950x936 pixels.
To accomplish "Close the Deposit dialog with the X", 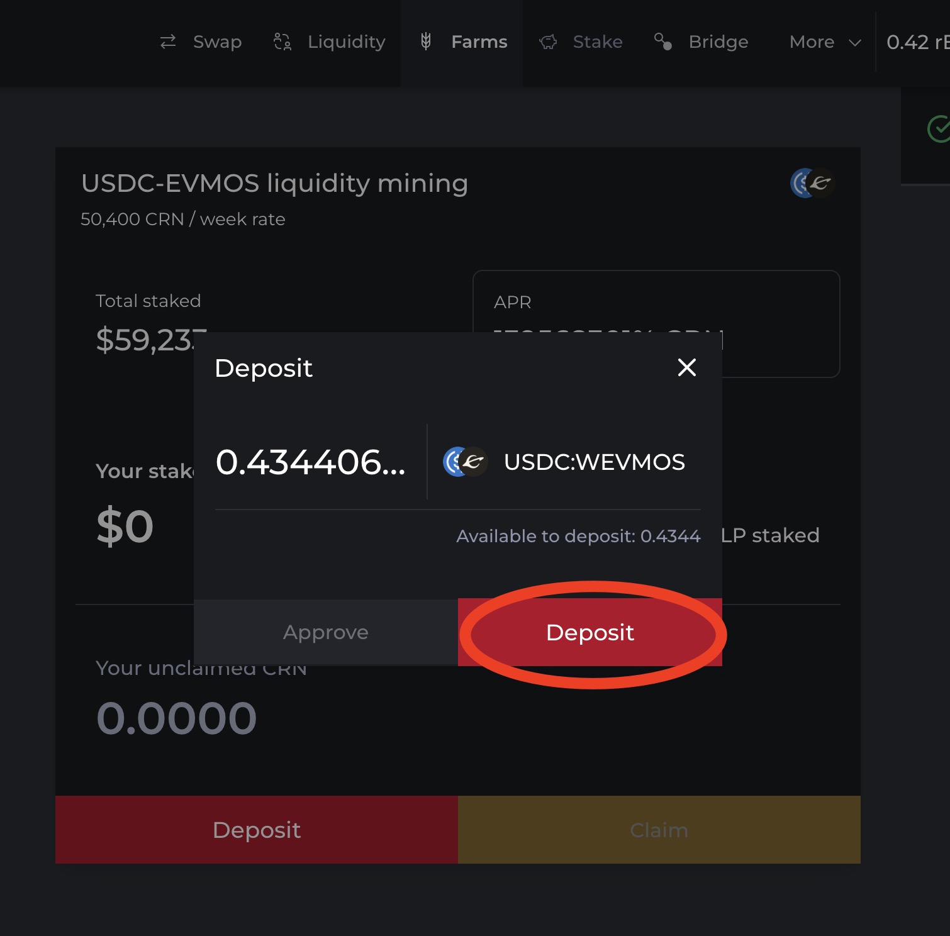I will click(686, 367).
